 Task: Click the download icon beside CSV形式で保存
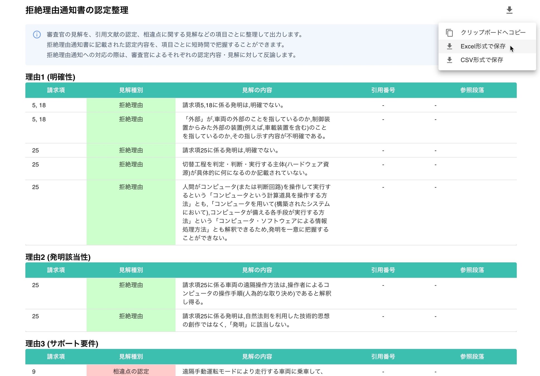tap(449, 60)
